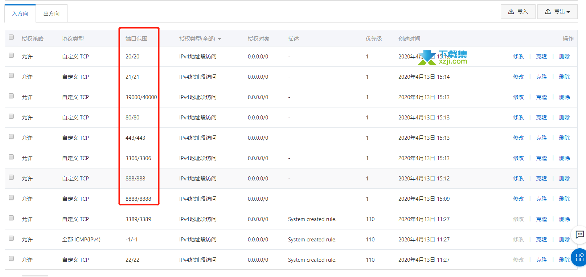586x277 pixels.
Task: Tick checkbox for port 3389/3389 rule
Action: (x=11, y=218)
